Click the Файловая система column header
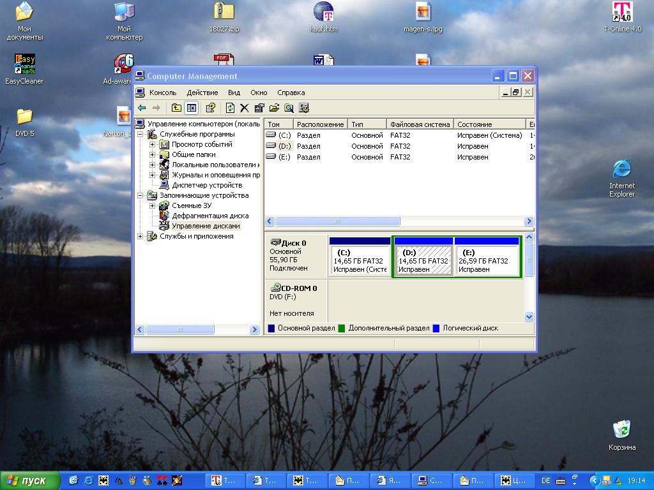Screen dimensions: 654x490 pos(420,124)
